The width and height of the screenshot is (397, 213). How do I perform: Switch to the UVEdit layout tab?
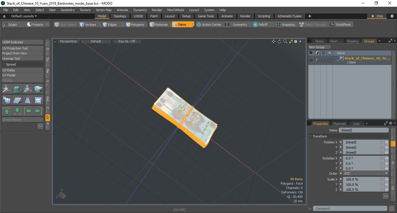coord(138,16)
